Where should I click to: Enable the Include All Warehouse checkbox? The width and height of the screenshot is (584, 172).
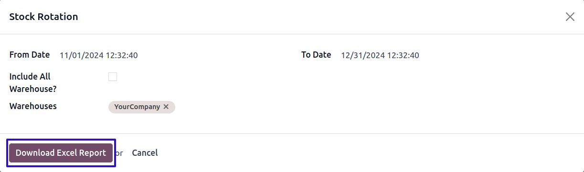[113, 77]
